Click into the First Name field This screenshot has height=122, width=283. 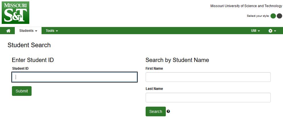pos(208,77)
